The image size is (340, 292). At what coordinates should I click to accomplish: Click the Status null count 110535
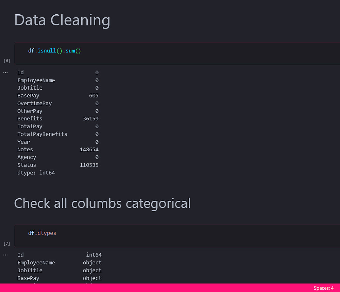tap(89, 165)
